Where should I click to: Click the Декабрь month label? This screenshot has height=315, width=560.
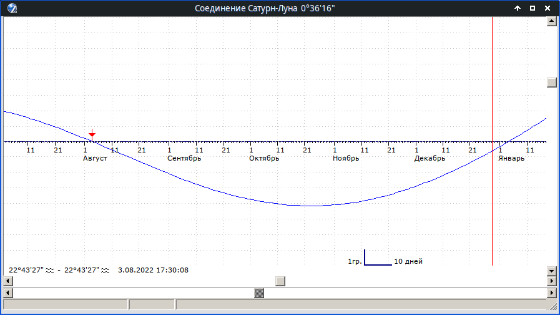pyautogui.click(x=430, y=159)
